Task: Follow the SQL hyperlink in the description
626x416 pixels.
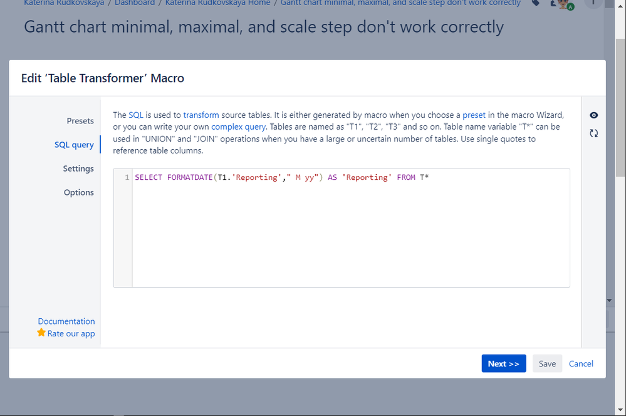Action: (x=136, y=115)
